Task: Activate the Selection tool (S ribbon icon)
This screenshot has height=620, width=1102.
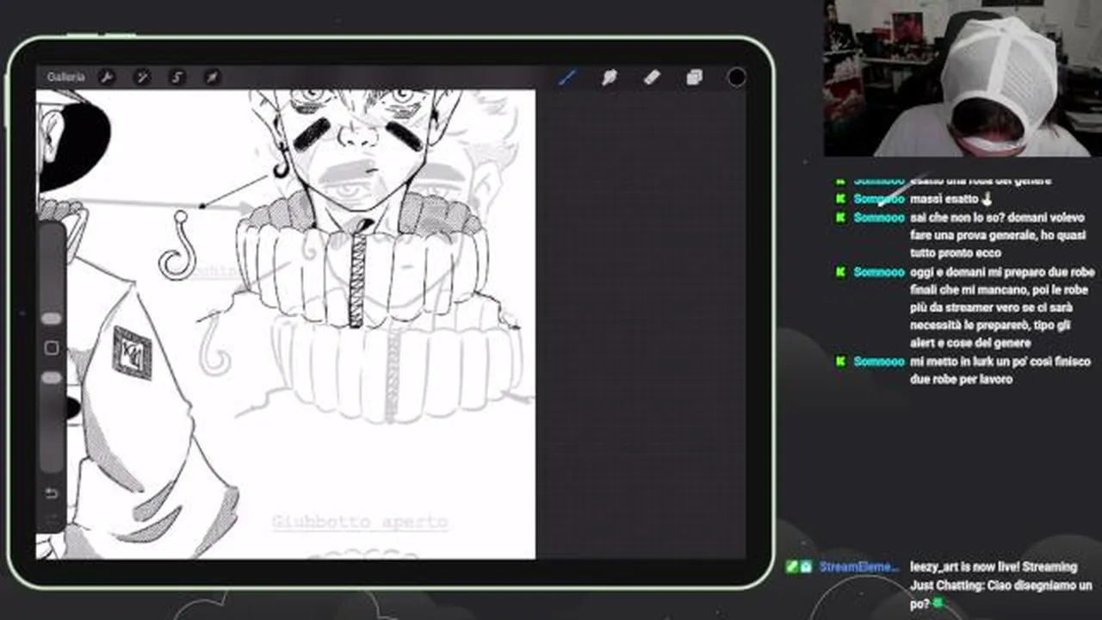Action: pos(177,77)
